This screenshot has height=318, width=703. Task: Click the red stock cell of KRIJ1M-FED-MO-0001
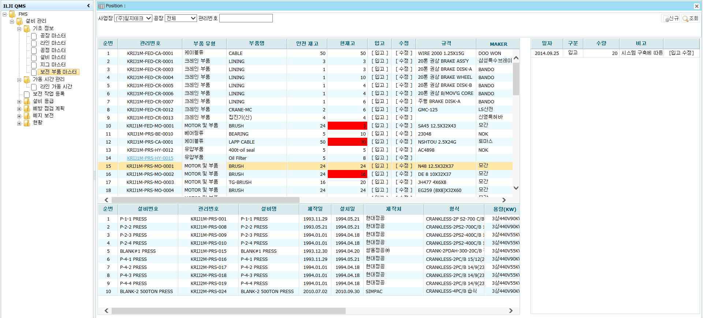[x=347, y=126]
